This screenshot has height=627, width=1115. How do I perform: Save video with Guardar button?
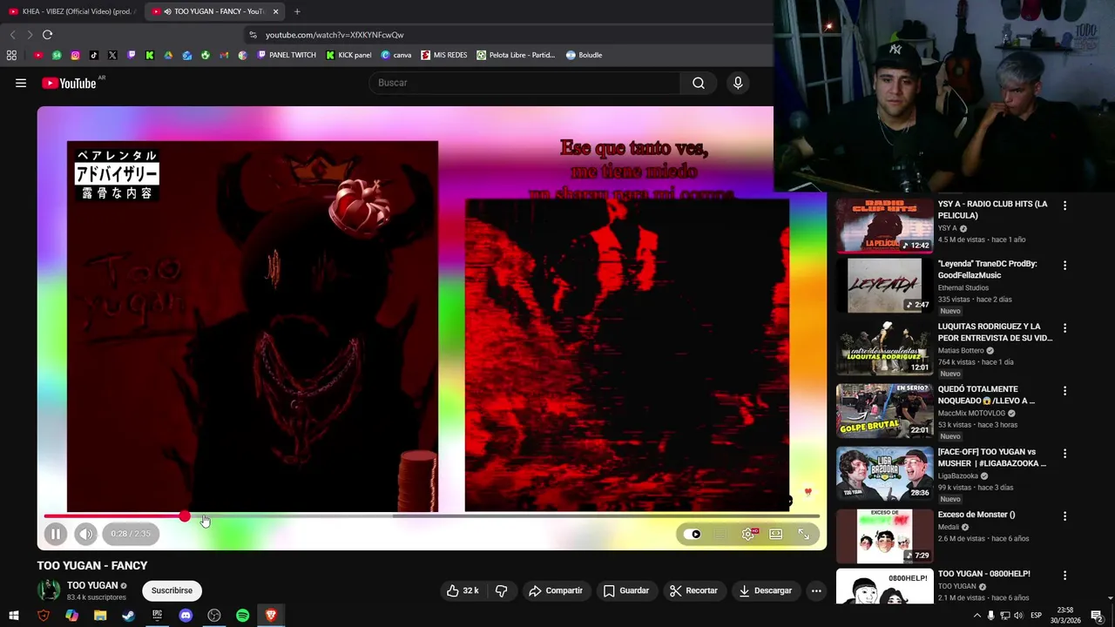click(x=626, y=590)
